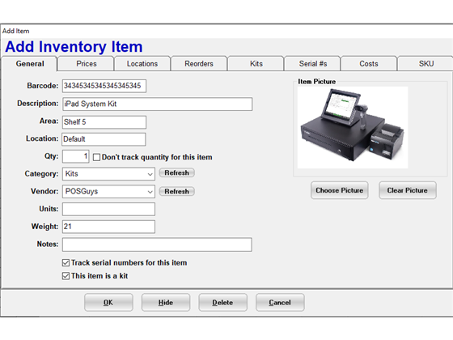
Task: Click the Weight field showing 21
Action: coord(108,227)
